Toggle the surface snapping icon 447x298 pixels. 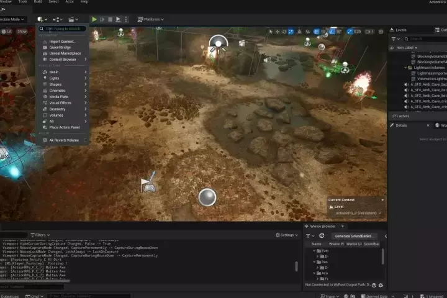click(307, 32)
